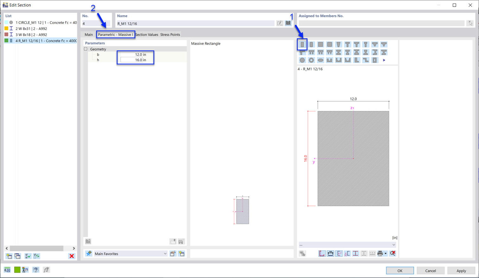
Task: Click the select members picker icon
Action: [470, 23]
